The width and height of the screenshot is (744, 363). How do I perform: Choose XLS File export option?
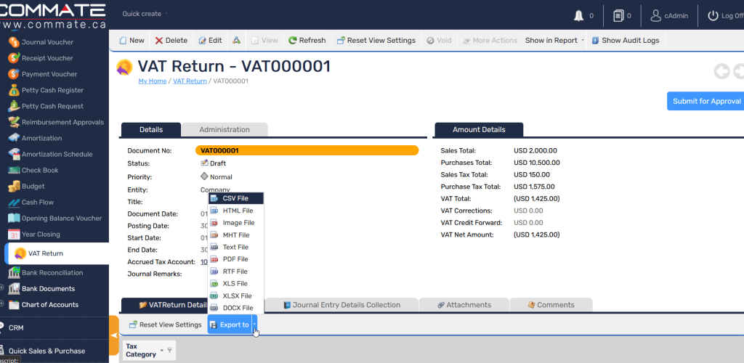[x=236, y=284]
